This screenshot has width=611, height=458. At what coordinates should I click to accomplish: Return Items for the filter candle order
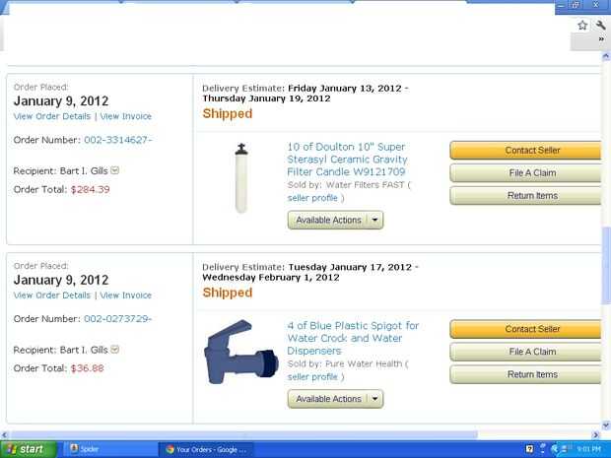tap(526, 195)
